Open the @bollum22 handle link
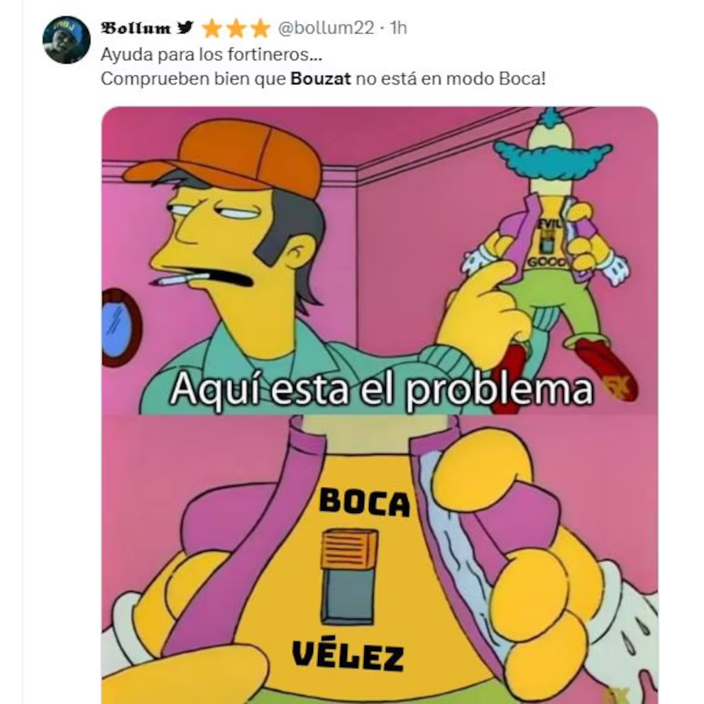Screen dimensions: 704x704 tap(326, 28)
